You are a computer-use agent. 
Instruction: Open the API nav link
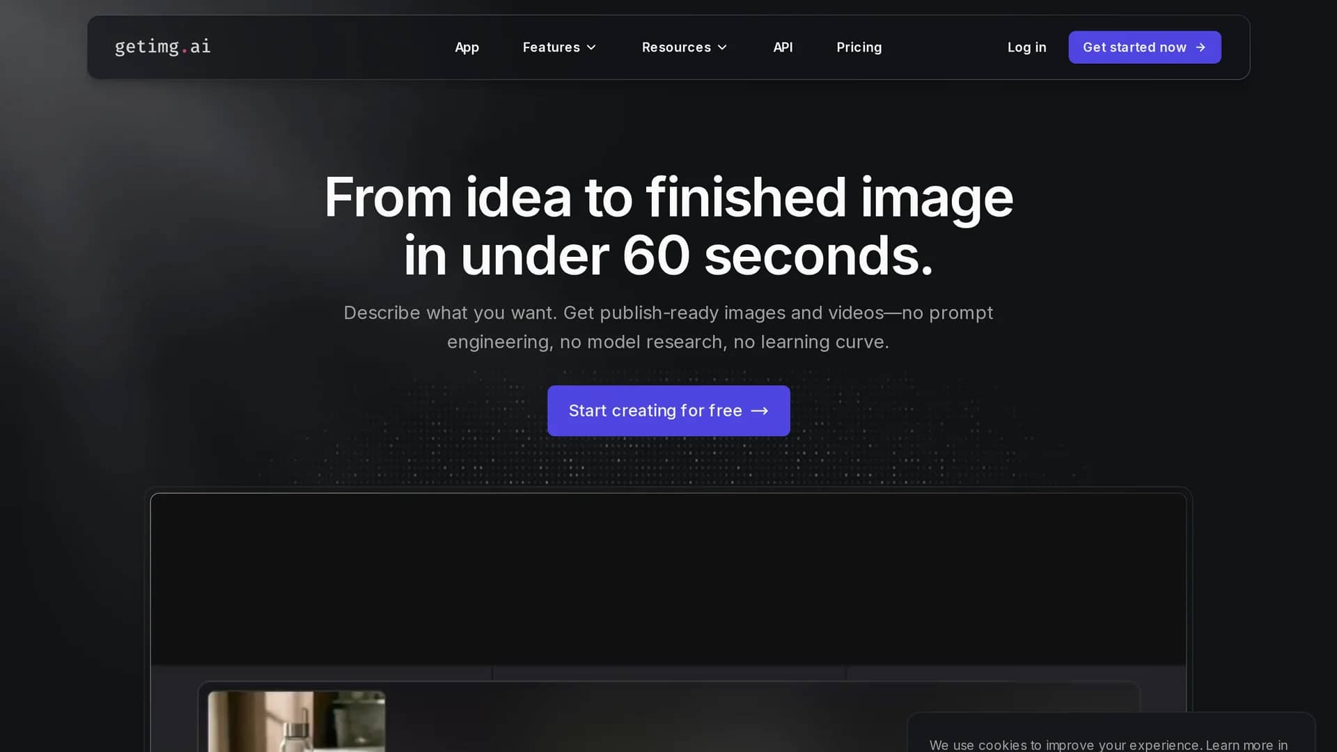click(783, 47)
